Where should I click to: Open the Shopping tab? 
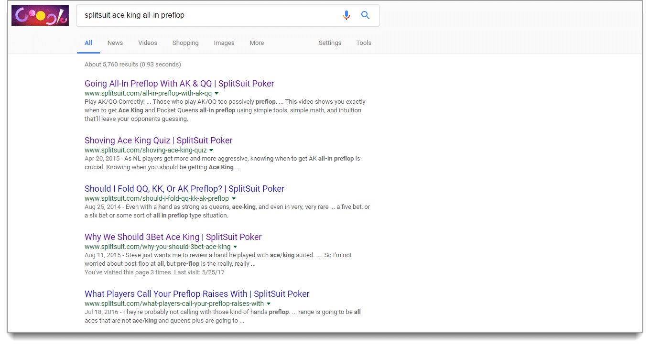tap(185, 43)
